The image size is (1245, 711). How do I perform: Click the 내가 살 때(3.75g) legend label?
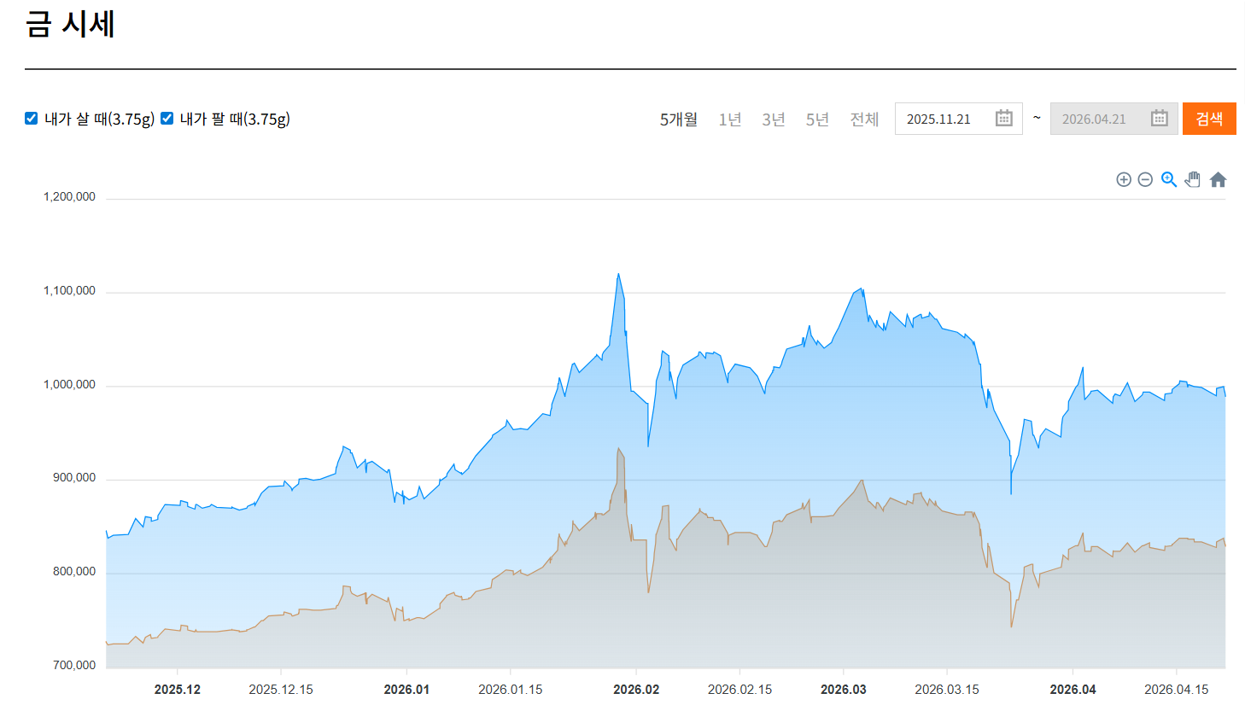click(x=99, y=119)
